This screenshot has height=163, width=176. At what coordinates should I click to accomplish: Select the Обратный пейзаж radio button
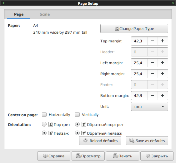[77, 133]
